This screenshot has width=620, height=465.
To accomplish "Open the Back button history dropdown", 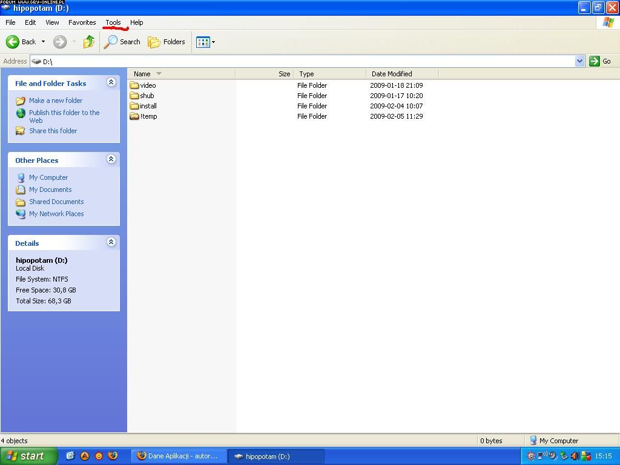I will pyautogui.click(x=43, y=42).
